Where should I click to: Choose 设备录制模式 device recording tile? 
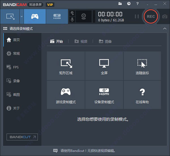pyautogui.click(x=104, y=95)
